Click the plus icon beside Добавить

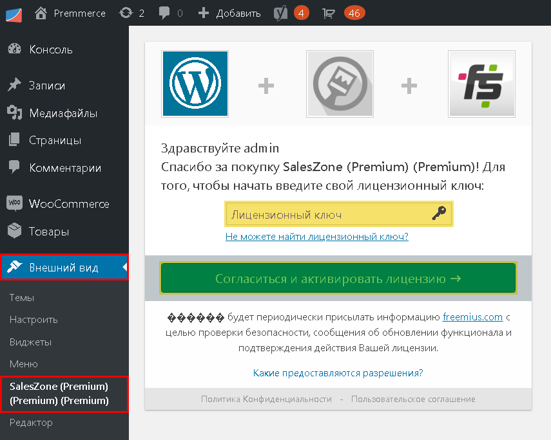point(204,13)
